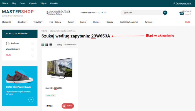Switch to grid tile view
Viewport: 195px width, 111px height.
[43, 45]
